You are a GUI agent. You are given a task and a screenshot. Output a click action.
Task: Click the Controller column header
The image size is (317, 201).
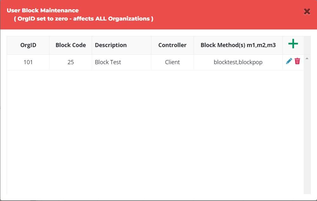172,45
